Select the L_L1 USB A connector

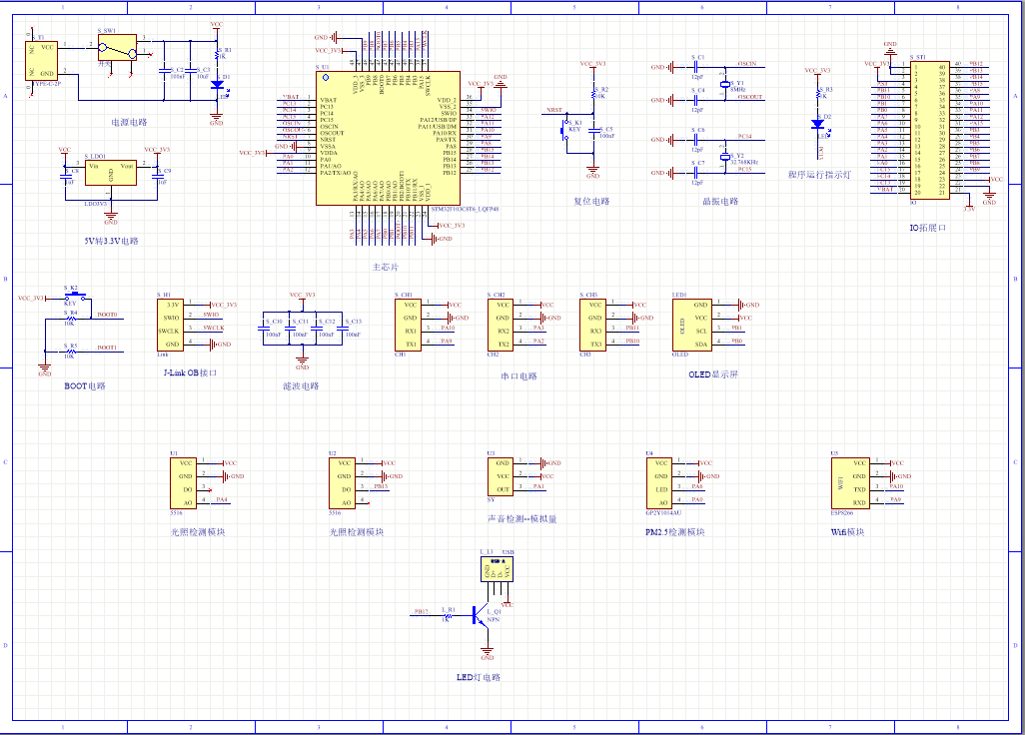[497, 569]
